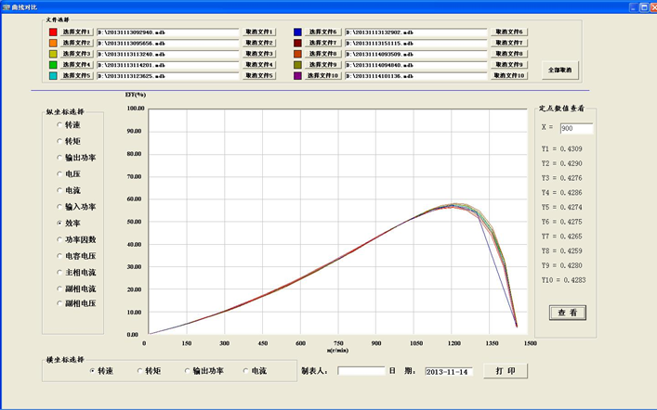Select 输出功率 in horizontal axis options
Viewport: 657px width, 410px height.
tap(187, 371)
